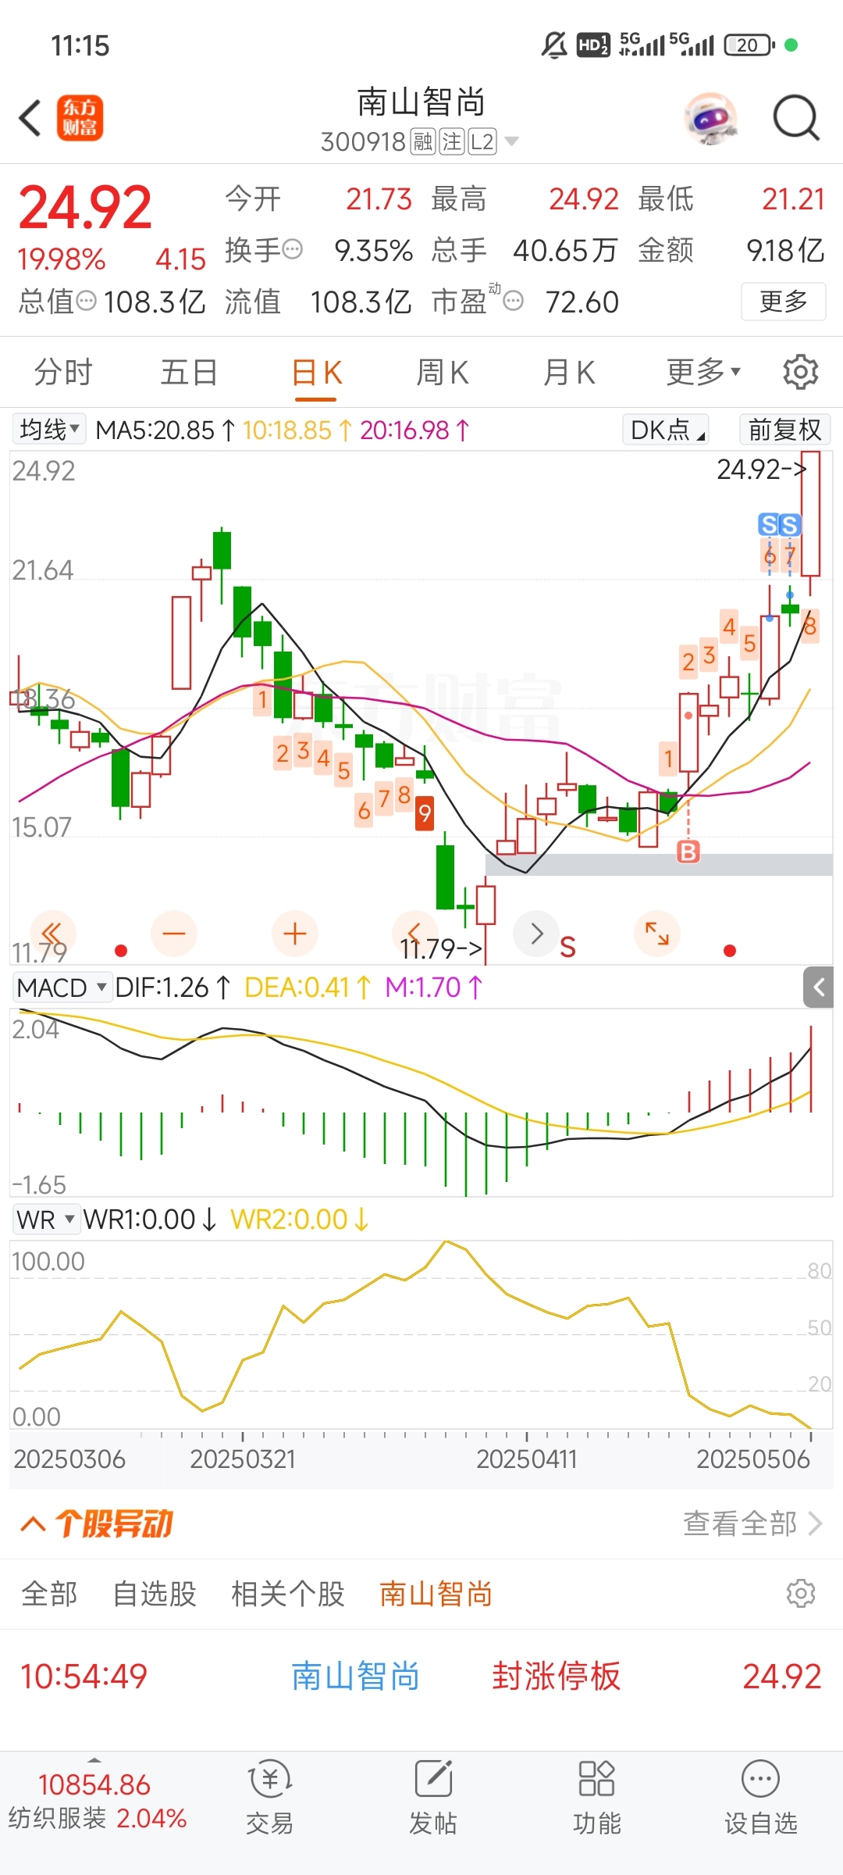Viewport: 843px width, 1875px height.
Task: Select the 日K tab
Action: [316, 373]
